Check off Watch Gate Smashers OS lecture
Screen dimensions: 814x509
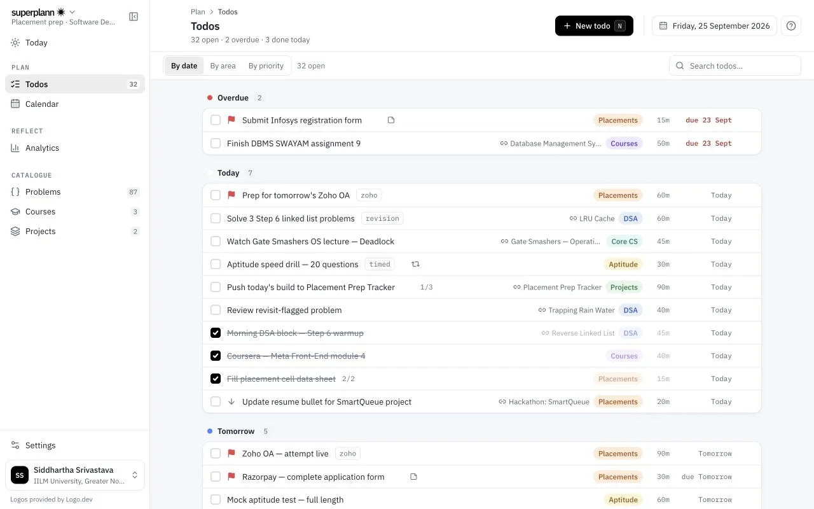(216, 241)
